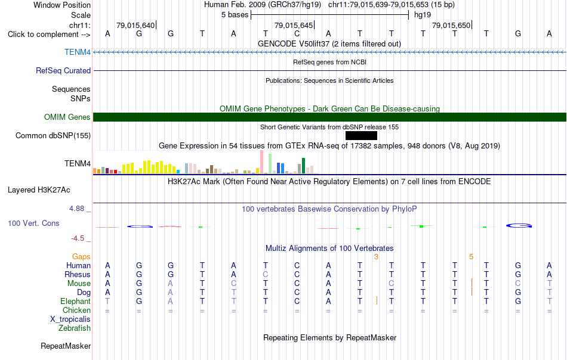
Task: Click the PhyloP upper limit 4.88 label
Action: [x=76, y=209]
